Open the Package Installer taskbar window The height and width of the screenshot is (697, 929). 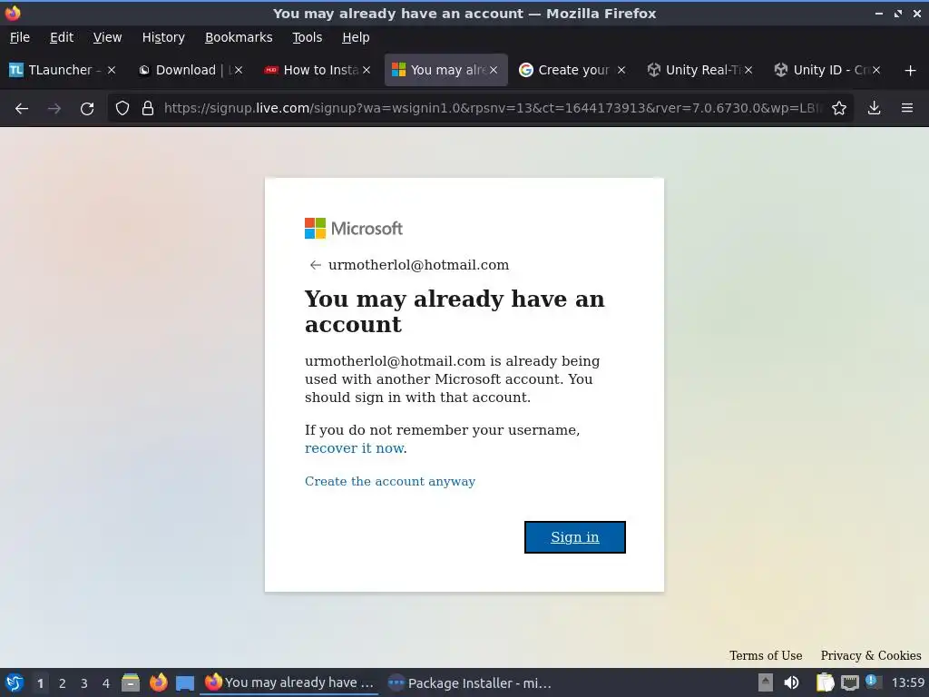(469, 682)
